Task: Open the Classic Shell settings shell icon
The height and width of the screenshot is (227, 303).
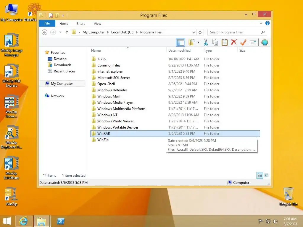Action: pos(265,42)
